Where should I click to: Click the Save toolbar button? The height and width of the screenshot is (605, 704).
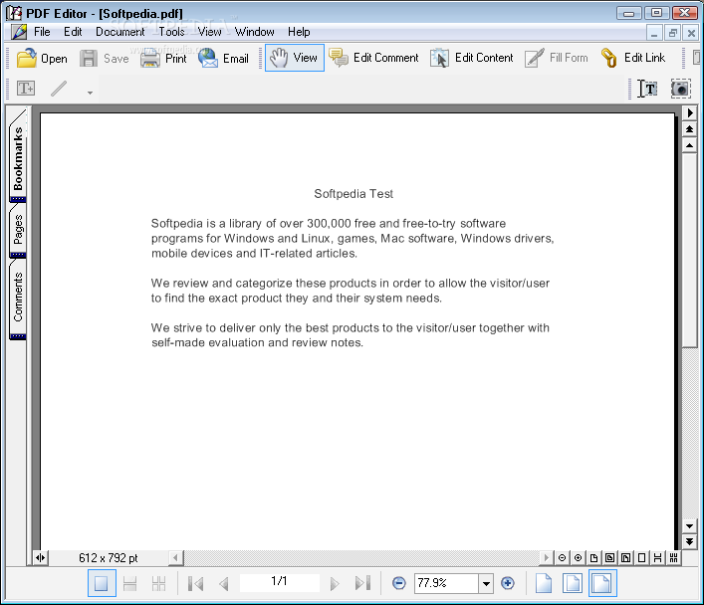(x=105, y=59)
